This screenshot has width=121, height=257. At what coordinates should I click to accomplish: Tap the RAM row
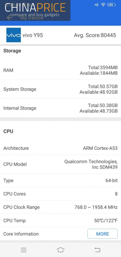point(60,70)
